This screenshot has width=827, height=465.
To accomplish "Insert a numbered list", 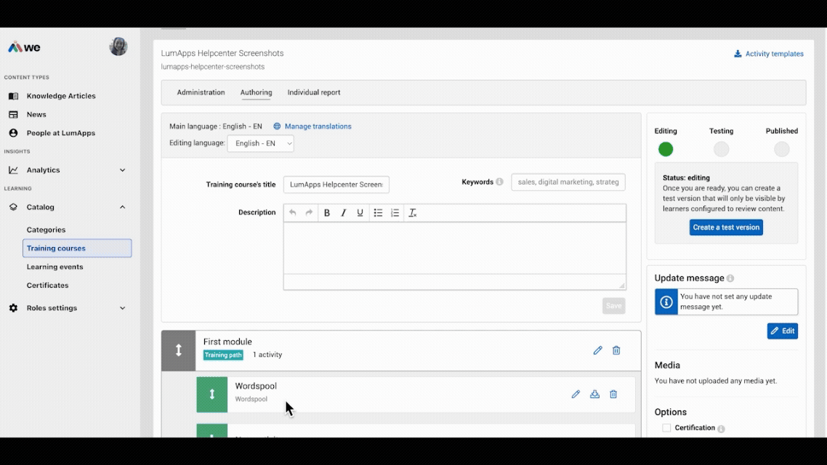I will point(395,213).
